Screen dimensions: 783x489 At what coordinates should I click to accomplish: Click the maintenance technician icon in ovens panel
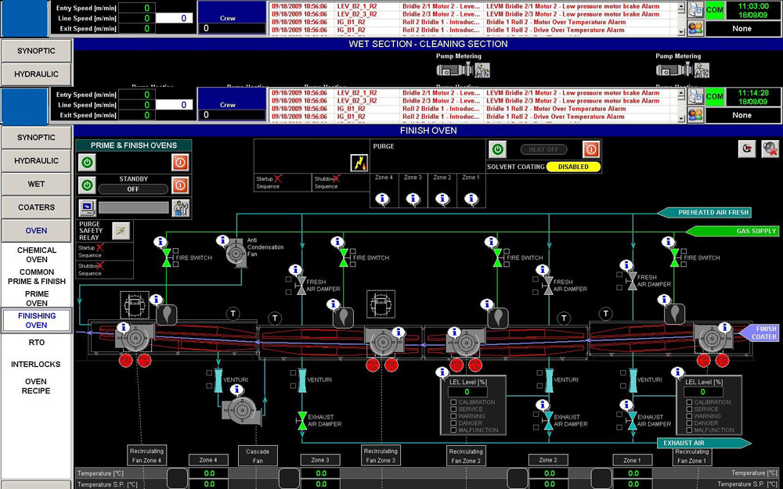pos(180,207)
